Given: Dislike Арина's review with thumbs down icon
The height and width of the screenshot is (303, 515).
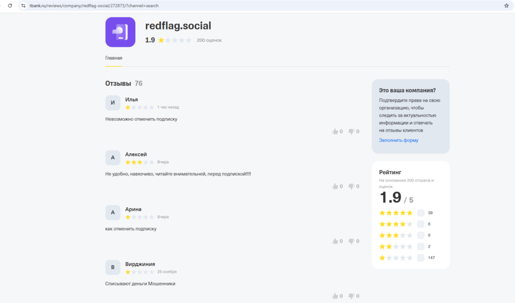Looking at the screenshot, I should pyautogui.click(x=351, y=241).
